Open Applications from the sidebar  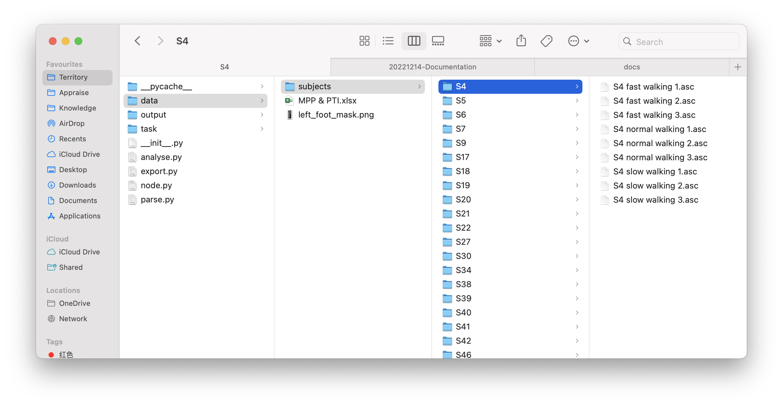click(x=77, y=216)
